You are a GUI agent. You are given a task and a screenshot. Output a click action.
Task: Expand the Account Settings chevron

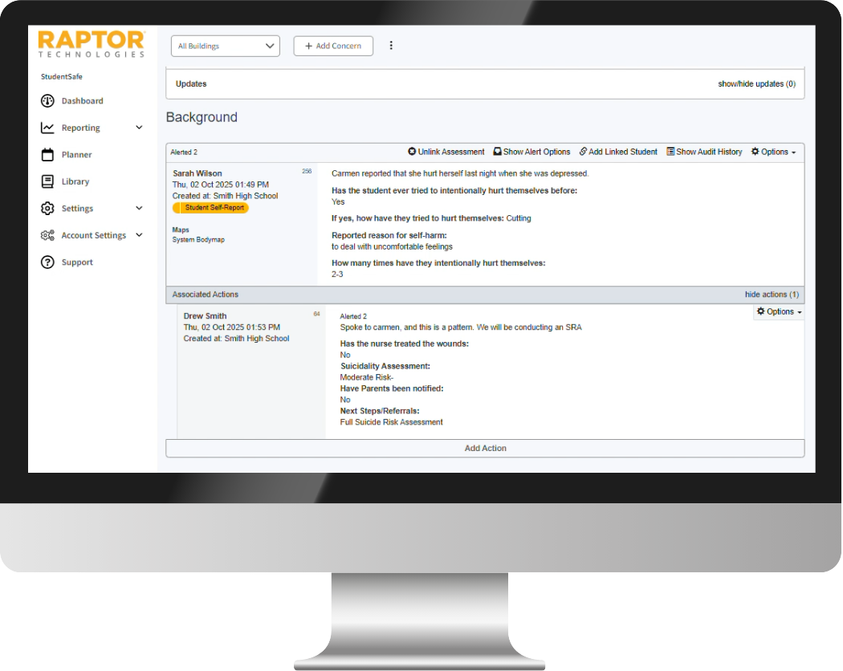139,235
